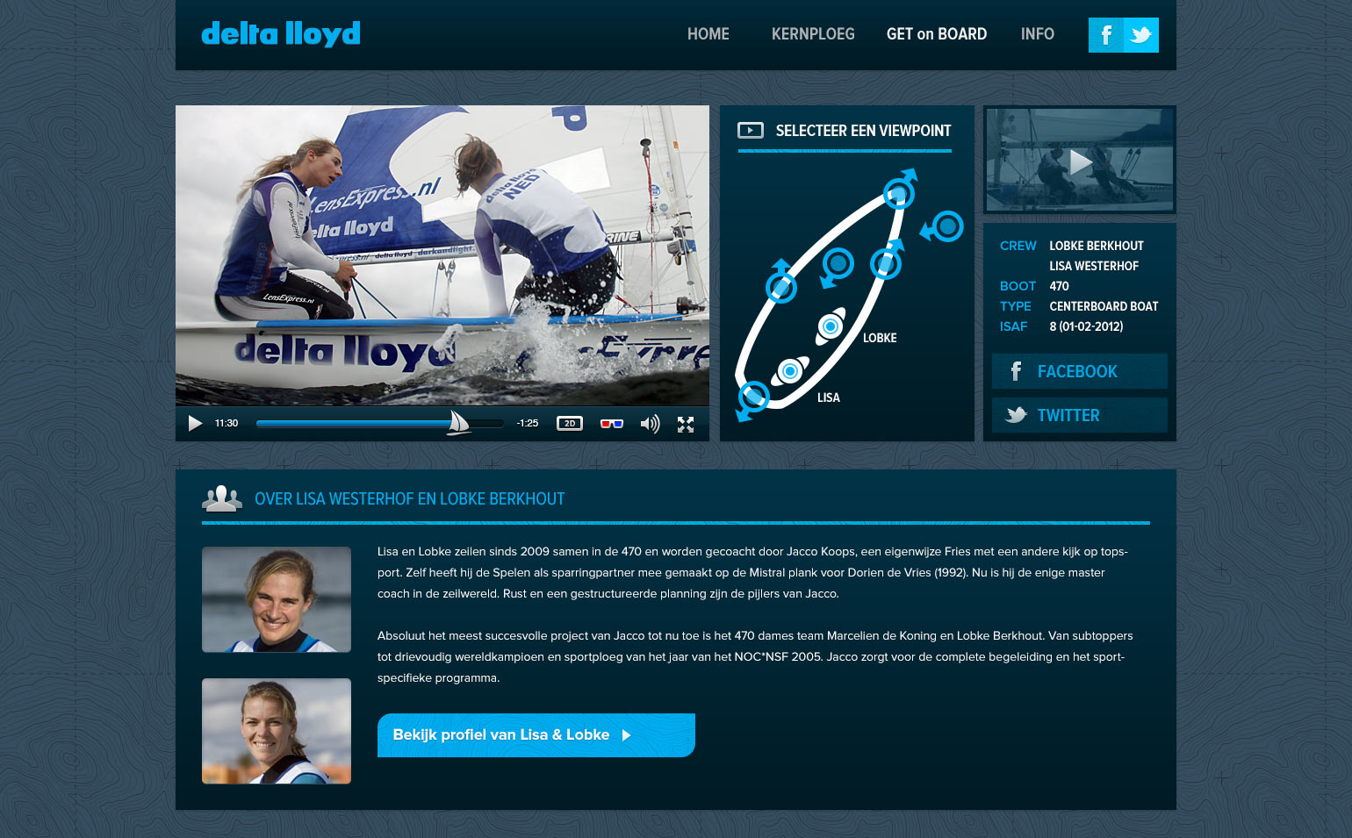The image size is (1352, 838).
Task: Click the FACEBOOK share button
Action: pos(1080,371)
